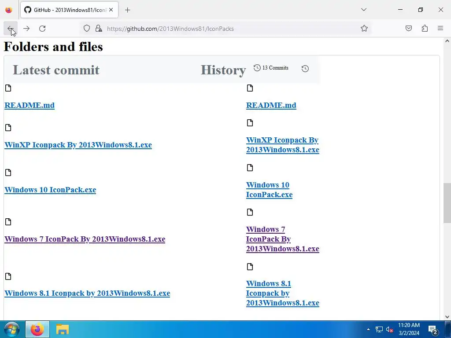This screenshot has height=338, width=451.
Task: Open the Extensions puzzle icon
Action: point(425,29)
